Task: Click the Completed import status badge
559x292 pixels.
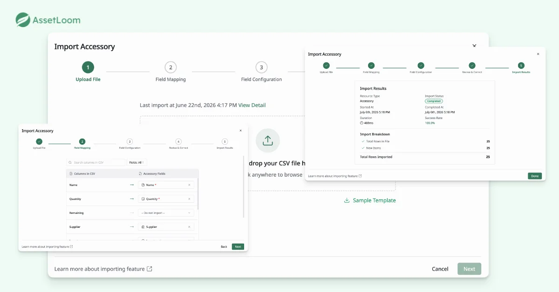Action: 434,101
